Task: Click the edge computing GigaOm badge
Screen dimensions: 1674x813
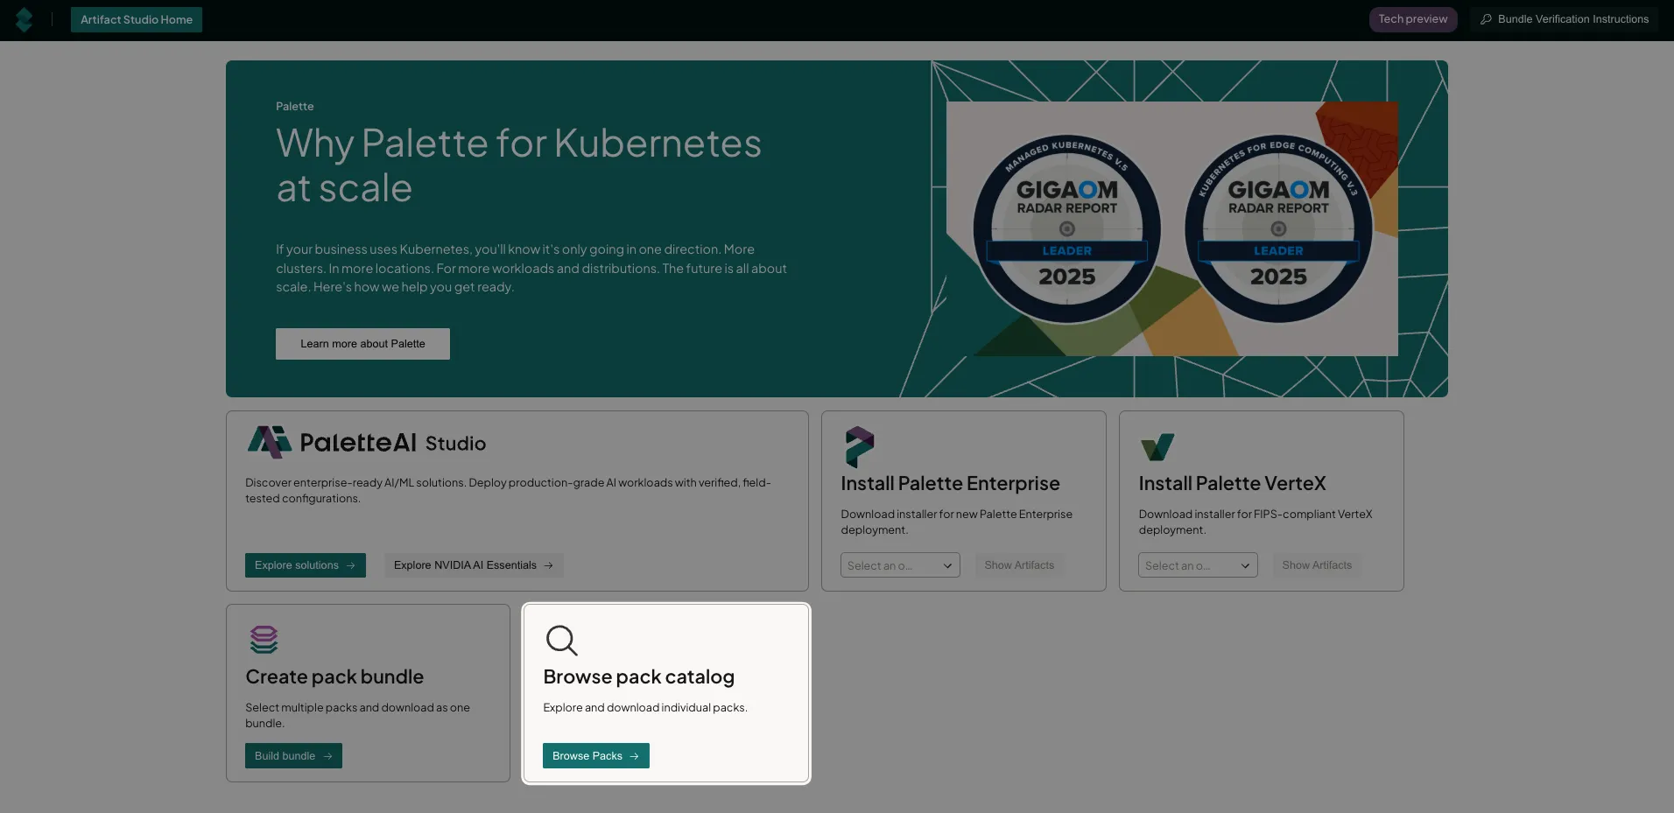Action: 1278,229
